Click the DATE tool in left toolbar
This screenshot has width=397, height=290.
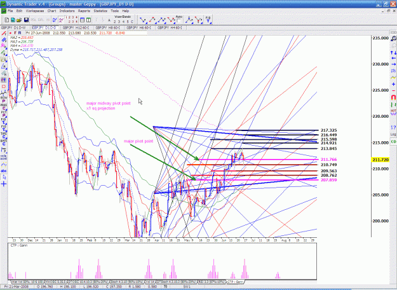click(4, 142)
